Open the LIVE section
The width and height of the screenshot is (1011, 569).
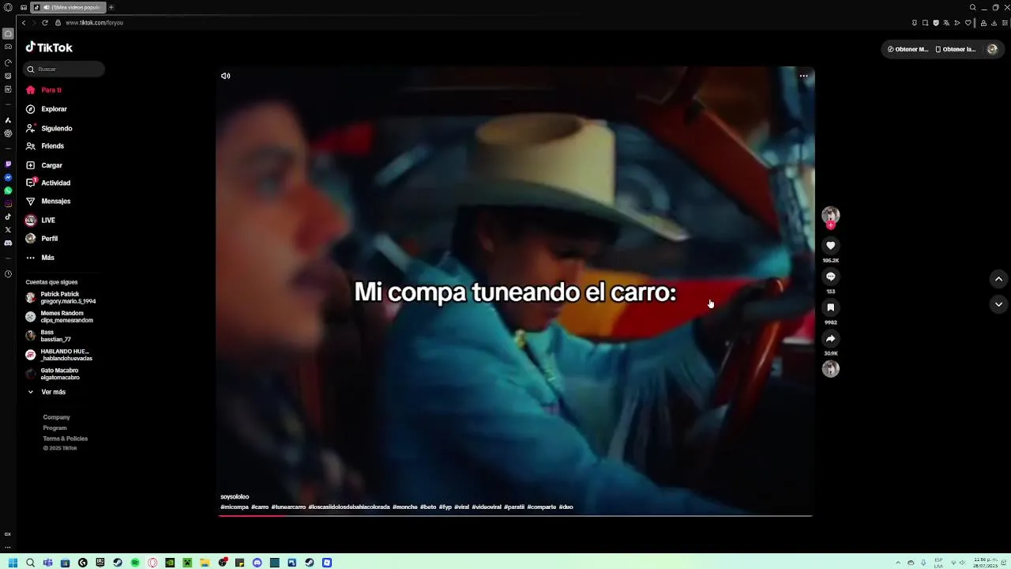point(41,220)
